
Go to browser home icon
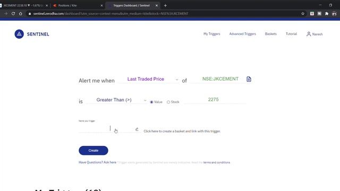click(x=20, y=14)
